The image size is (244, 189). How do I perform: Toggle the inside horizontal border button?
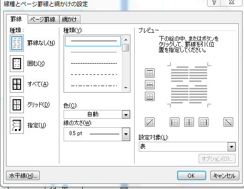click(150, 85)
